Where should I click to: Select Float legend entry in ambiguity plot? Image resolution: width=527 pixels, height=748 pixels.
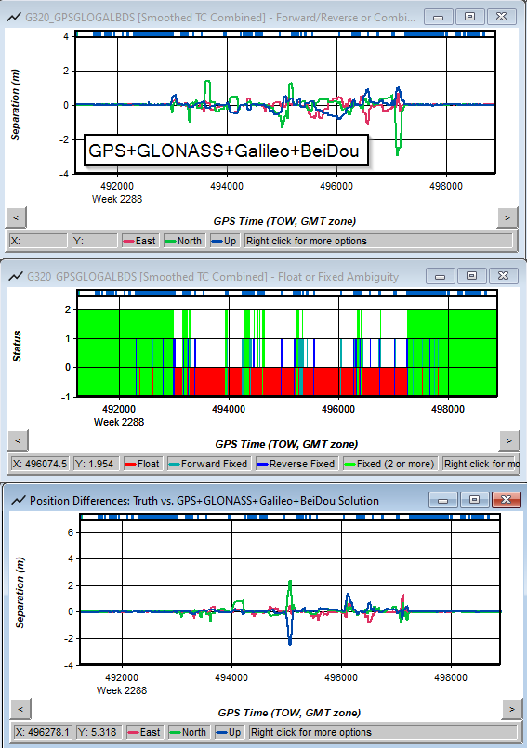tap(142, 464)
